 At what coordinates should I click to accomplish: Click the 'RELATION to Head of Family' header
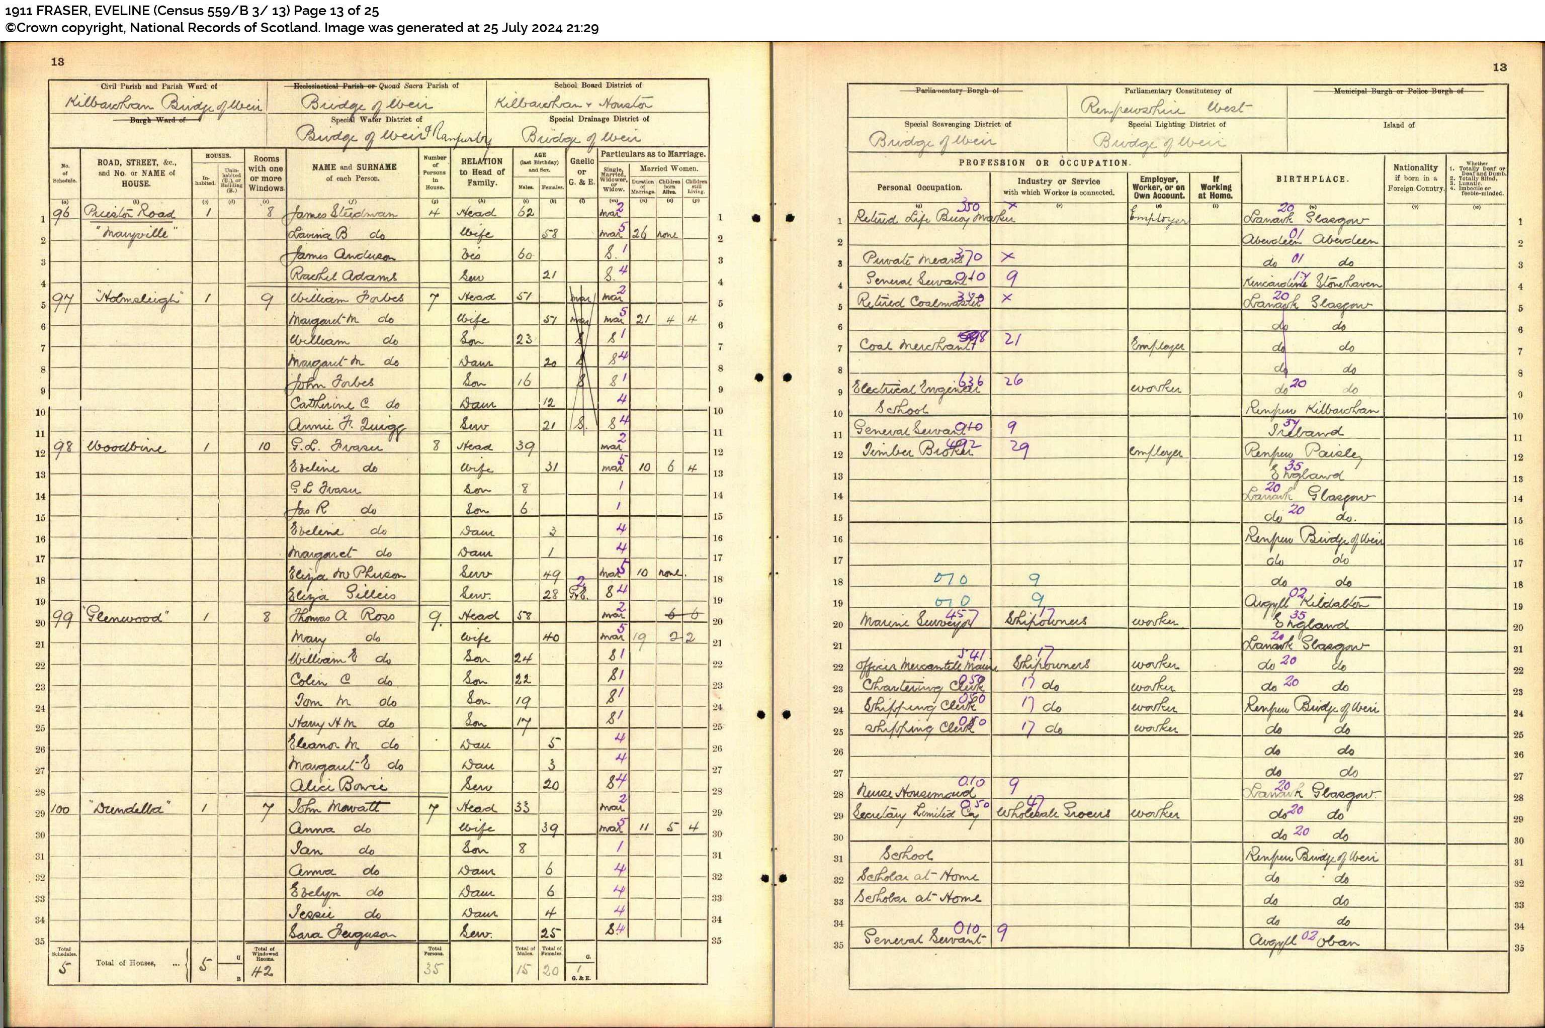point(481,172)
